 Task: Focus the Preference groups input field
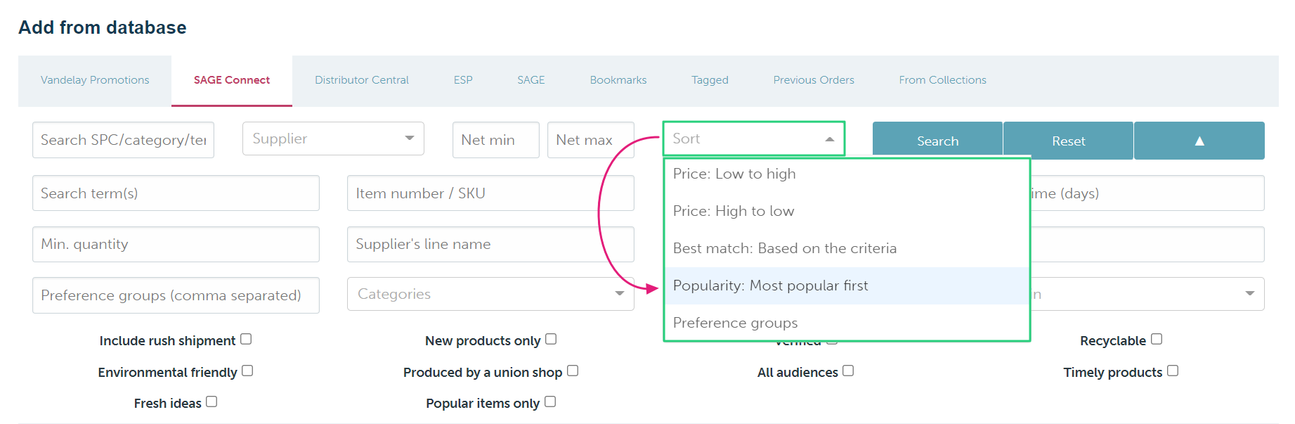point(176,295)
